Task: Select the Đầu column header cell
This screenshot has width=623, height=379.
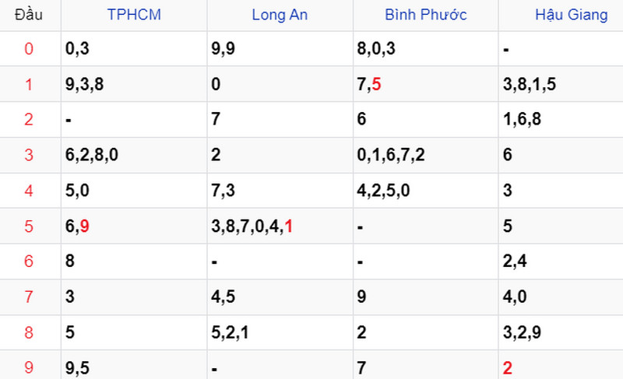Action: pyautogui.click(x=30, y=15)
